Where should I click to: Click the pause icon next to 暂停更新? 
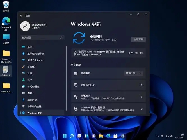[76, 73]
